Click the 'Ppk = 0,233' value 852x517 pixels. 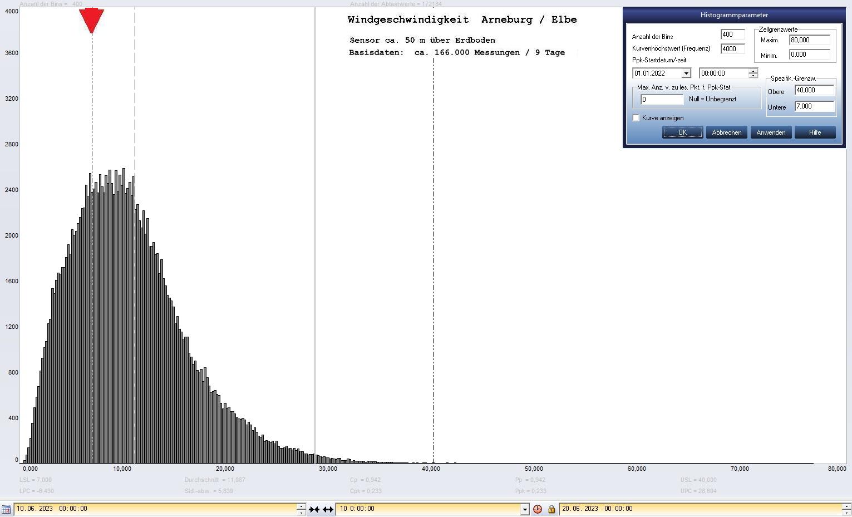[x=531, y=491]
